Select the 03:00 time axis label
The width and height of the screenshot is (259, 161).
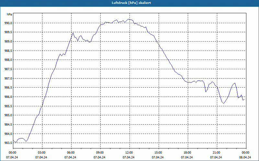(41, 153)
